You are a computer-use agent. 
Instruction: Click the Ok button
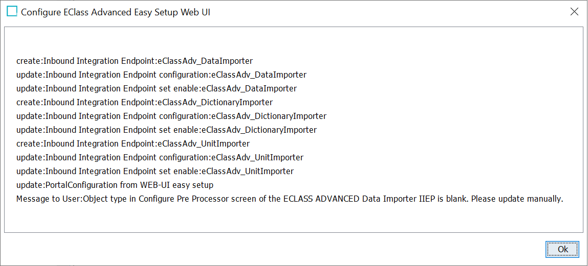(563, 249)
